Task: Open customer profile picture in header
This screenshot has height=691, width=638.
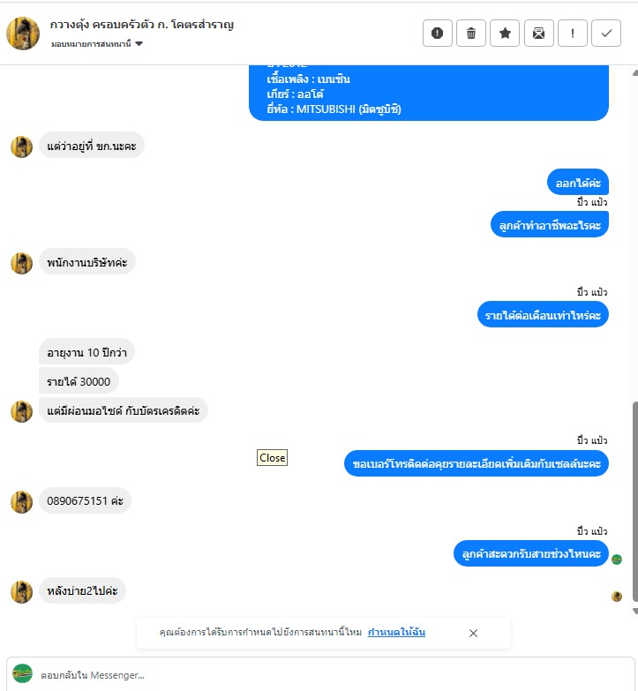Action: 23,34
